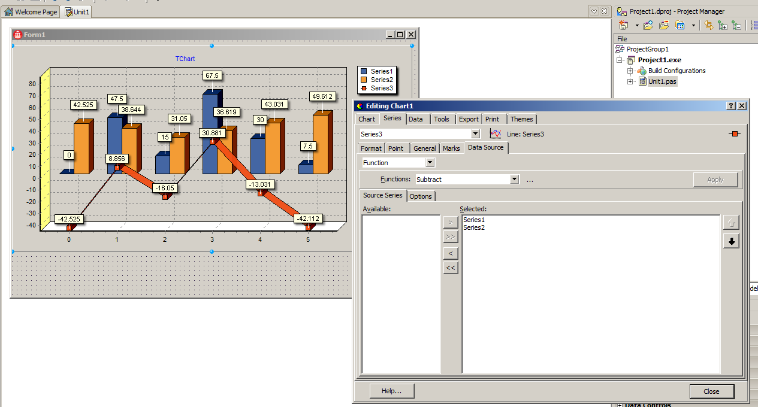The width and height of the screenshot is (758, 407).
Task: Click the move up arrow icon button
Action: (x=731, y=223)
